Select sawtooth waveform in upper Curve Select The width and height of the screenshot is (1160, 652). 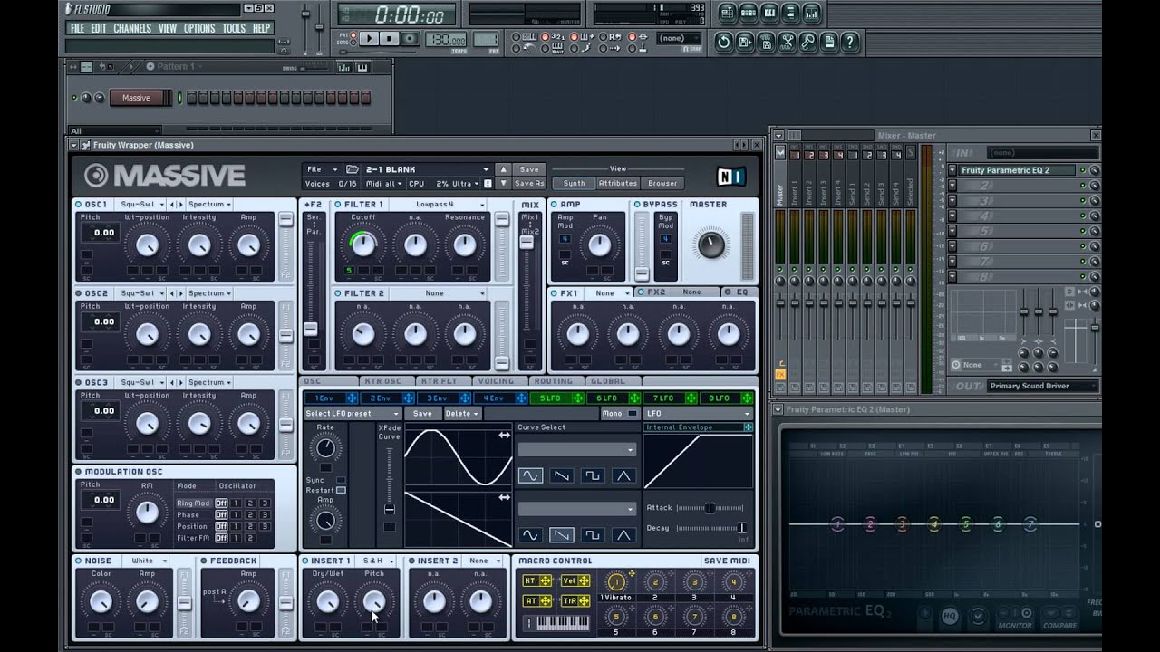tap(561, 475)
